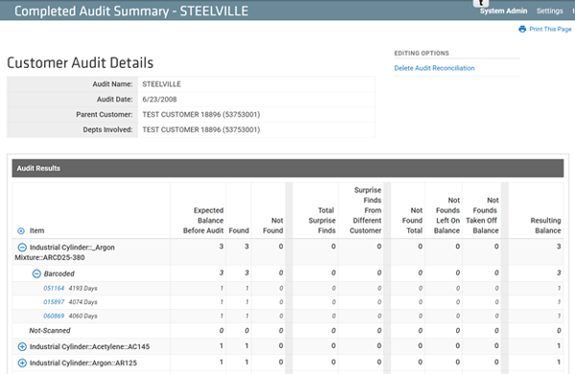Click Parent Customer value TEST CUSTOMER 18896

click(x=201, y=115)
